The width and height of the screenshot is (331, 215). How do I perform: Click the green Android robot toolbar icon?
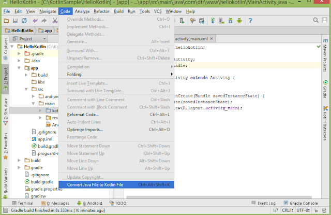coord(239,21)
